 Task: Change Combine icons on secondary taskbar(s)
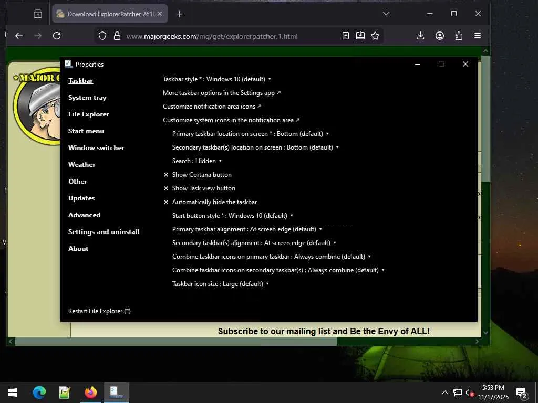click(278, 270)
